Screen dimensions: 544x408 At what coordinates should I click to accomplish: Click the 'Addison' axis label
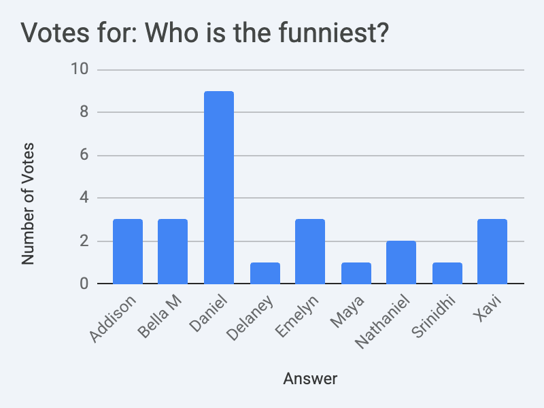click(112, 319)
